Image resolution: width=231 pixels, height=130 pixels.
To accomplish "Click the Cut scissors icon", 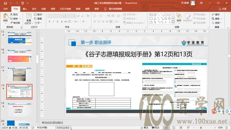I will (x=11, y=14).
